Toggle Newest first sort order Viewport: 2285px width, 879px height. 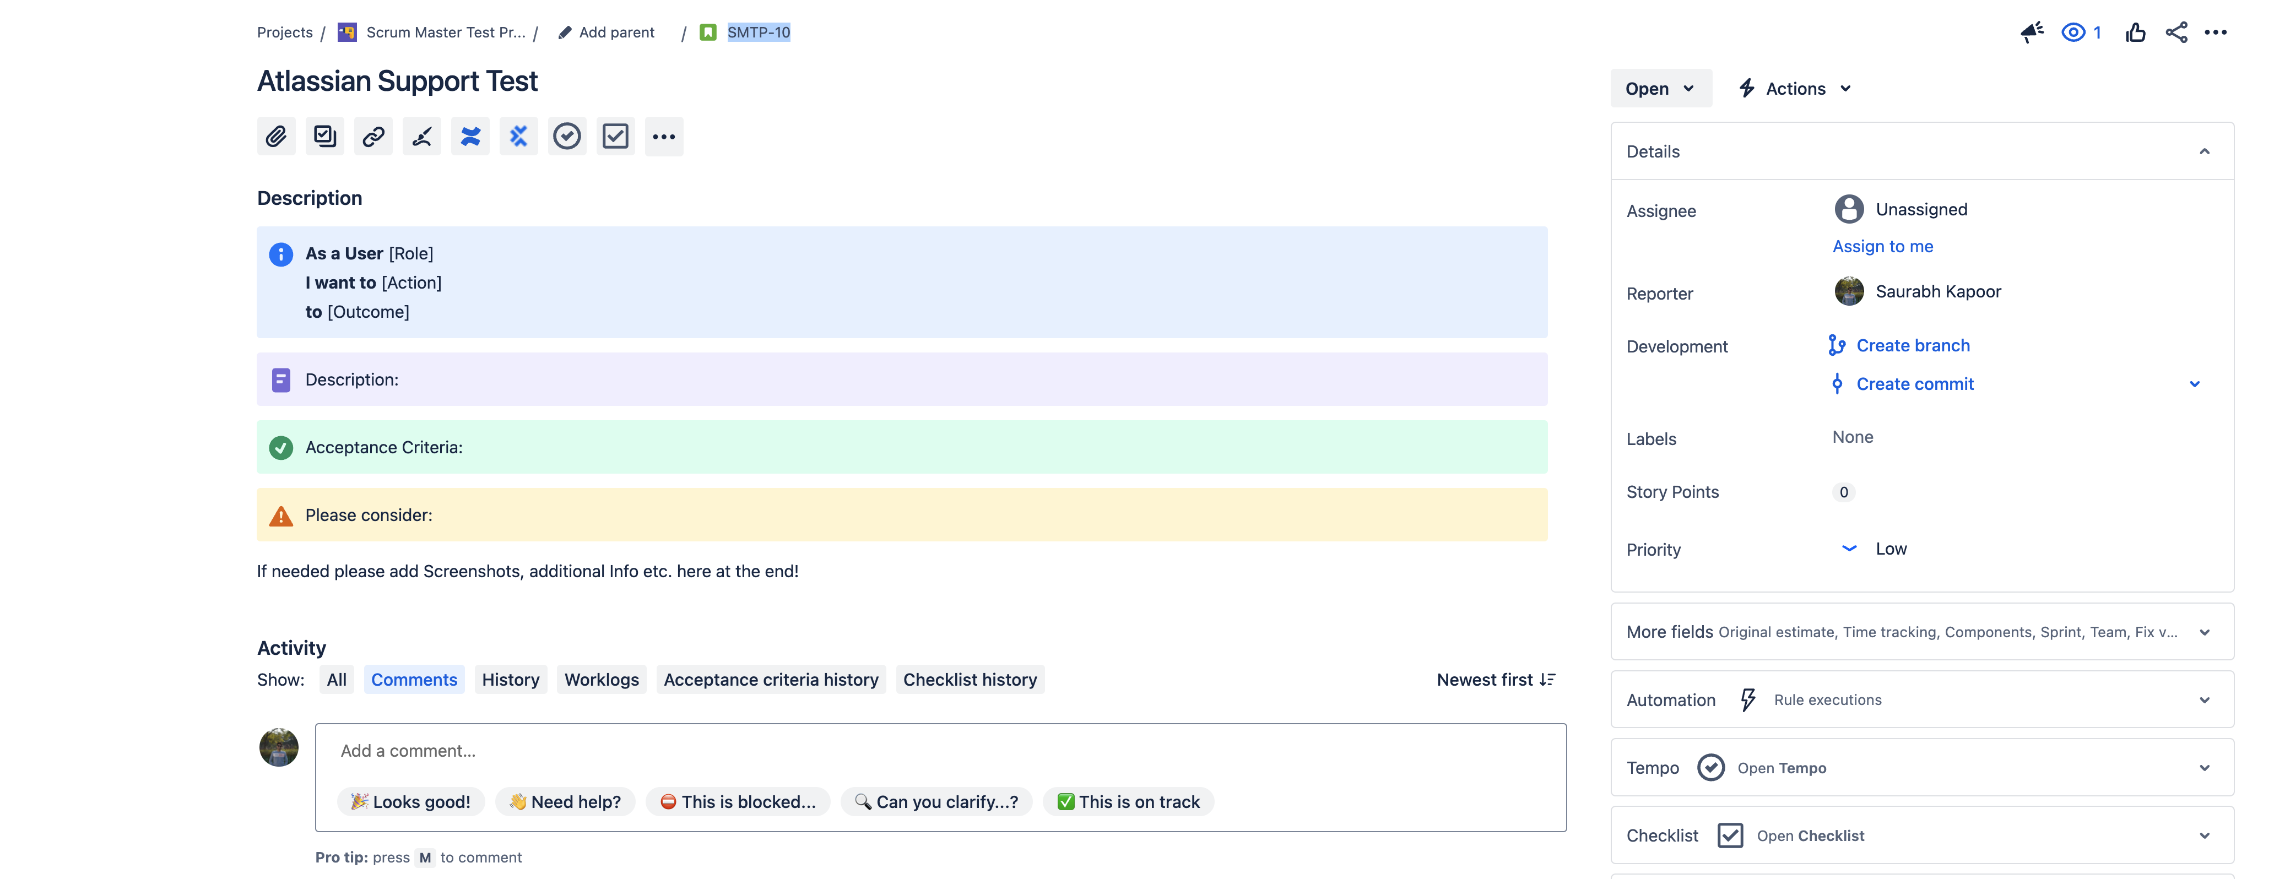click(x=1496, y=680)
